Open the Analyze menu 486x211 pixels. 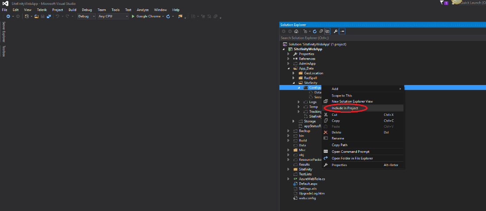point(142,10)
